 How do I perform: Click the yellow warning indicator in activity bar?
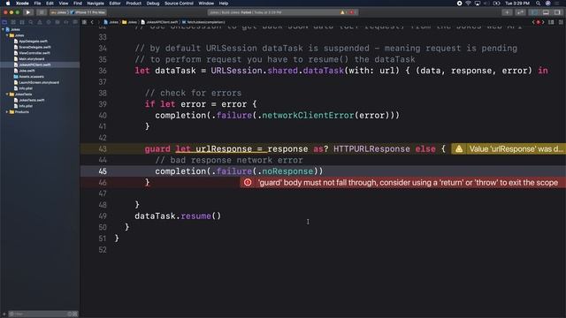tap(342, 12)
